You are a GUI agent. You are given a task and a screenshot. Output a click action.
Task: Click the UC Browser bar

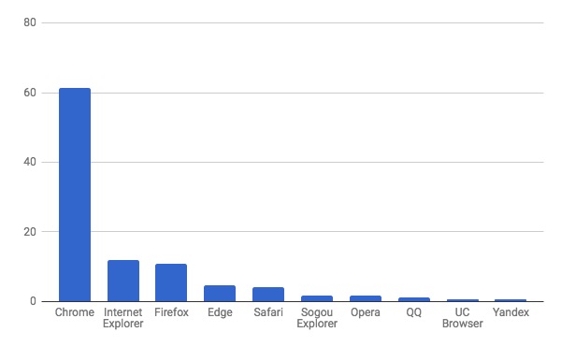pos(463,300)
